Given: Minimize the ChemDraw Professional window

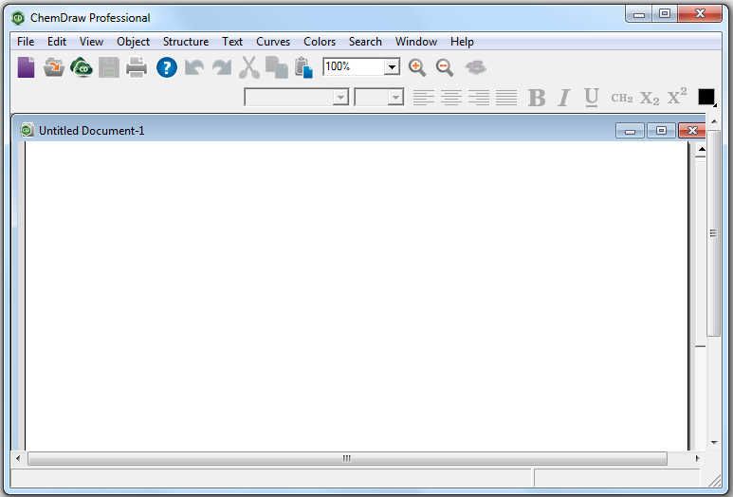Looking at the screenshot, I should tap(639, 14).
